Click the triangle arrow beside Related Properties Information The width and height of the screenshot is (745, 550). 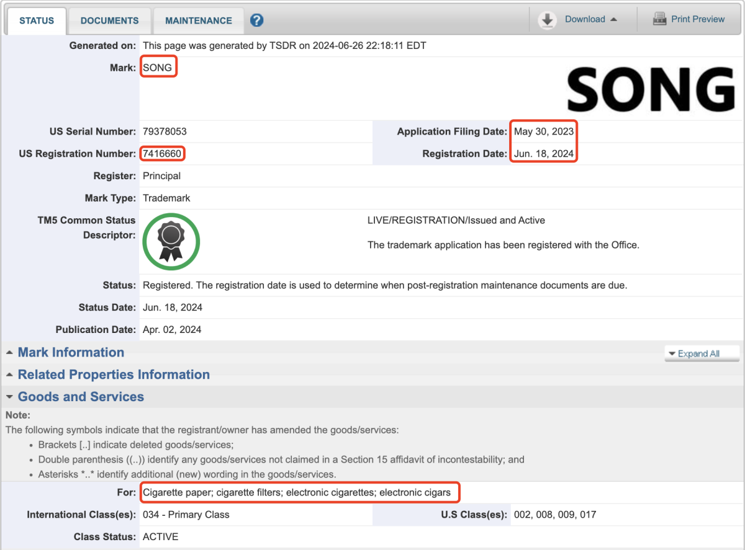tap(10, 375)
